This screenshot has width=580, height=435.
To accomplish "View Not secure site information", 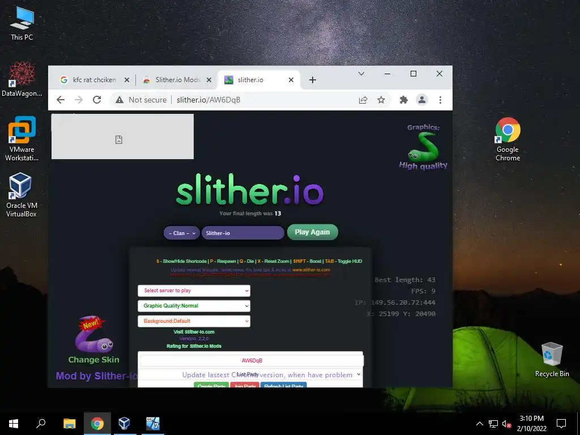I will [x=141, y=100].
